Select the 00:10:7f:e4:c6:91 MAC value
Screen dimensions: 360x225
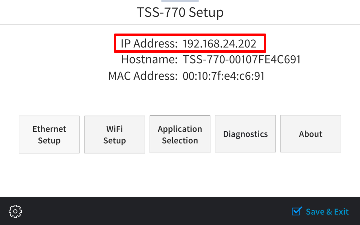(x=223, y=76)
